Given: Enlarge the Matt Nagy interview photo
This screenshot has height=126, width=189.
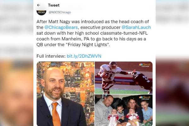Looking at the screenshot, I should (66, 94).
